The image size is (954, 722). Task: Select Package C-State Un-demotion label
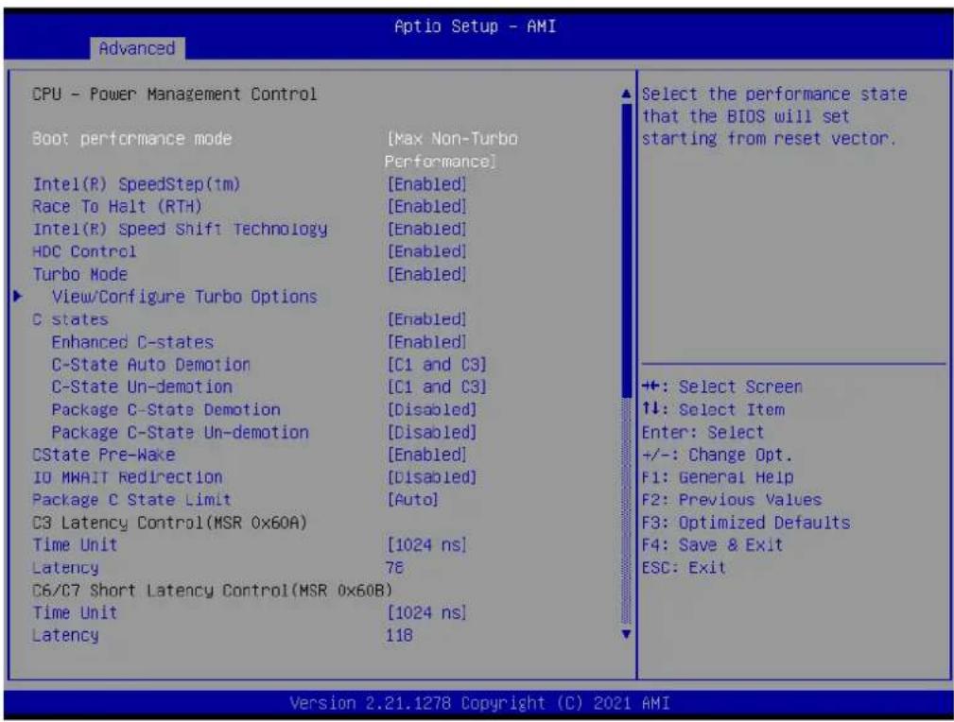point(180,432)
